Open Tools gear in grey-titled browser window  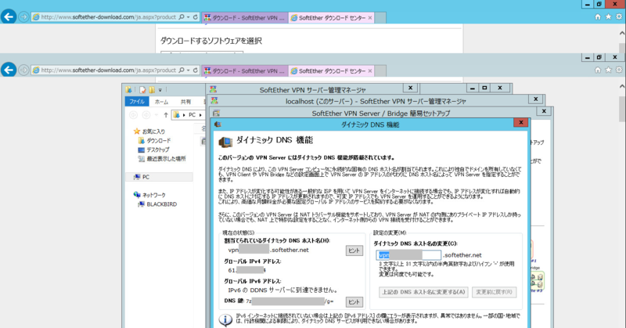[619, 70]
